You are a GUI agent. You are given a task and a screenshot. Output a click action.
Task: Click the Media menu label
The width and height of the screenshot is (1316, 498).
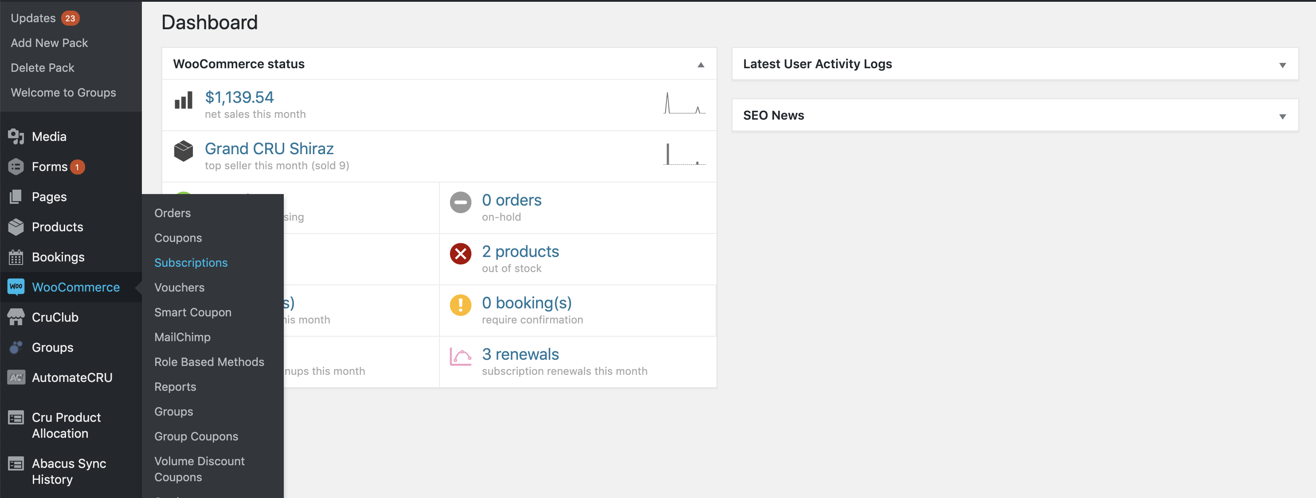tap(49, 136)
